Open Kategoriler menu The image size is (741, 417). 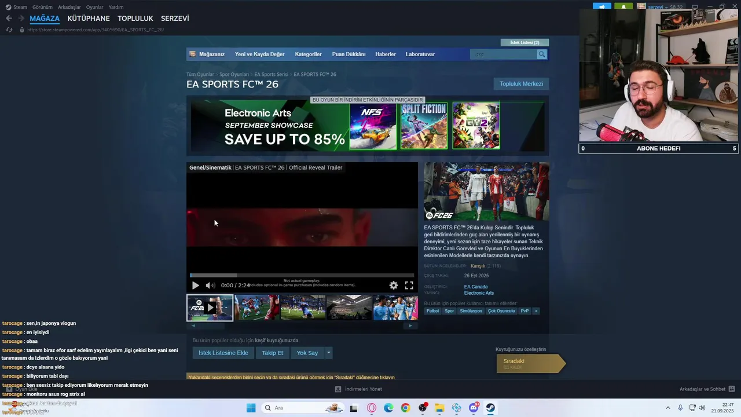308,54
